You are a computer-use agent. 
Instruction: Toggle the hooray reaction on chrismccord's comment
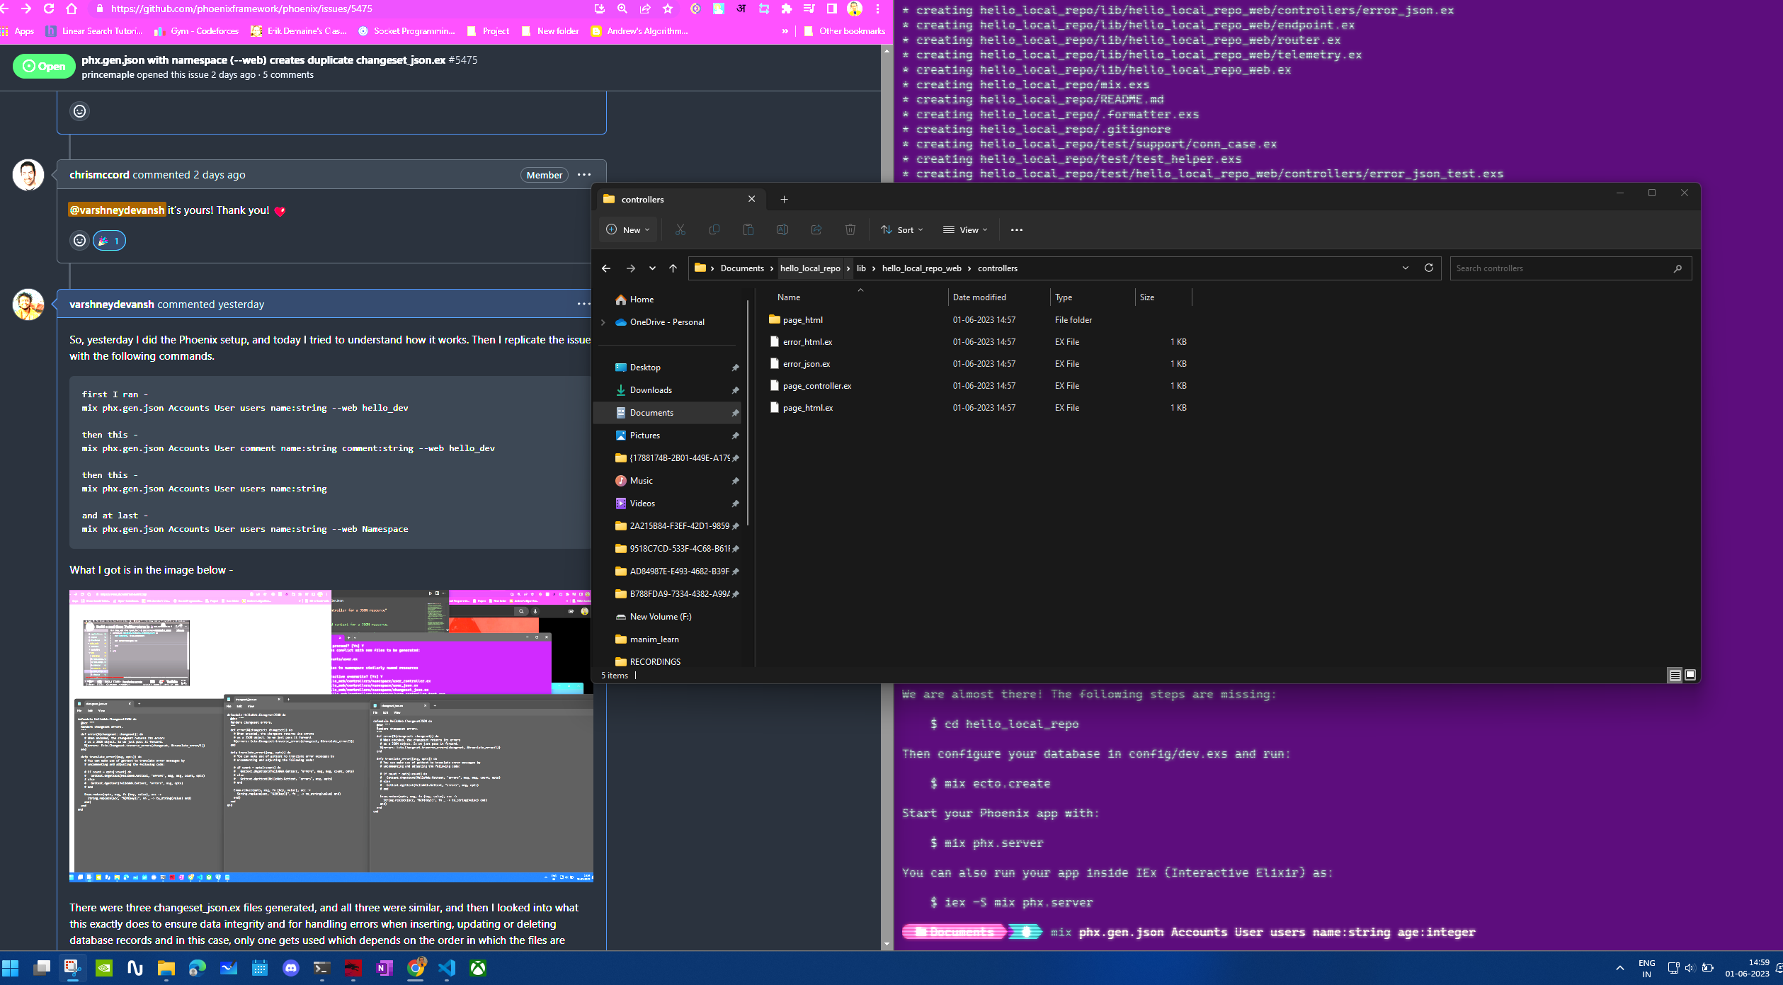pyautogui.click(x=109, y=241)
